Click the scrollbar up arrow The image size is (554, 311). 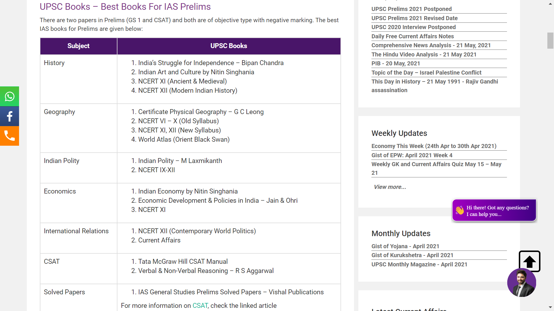(x=551, y=4)
